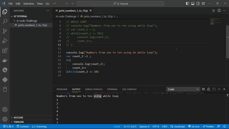
Task: Switch to the SQL CONSOLE tab
Action: pos(130,89)
